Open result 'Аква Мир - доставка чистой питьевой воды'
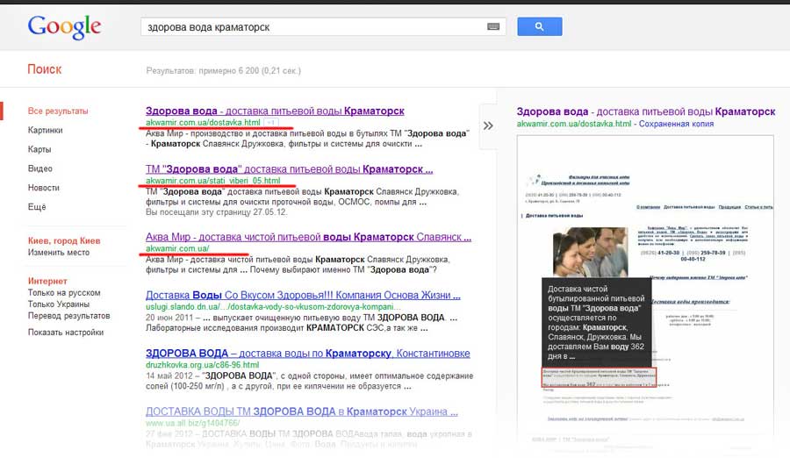 pos(308,237)
